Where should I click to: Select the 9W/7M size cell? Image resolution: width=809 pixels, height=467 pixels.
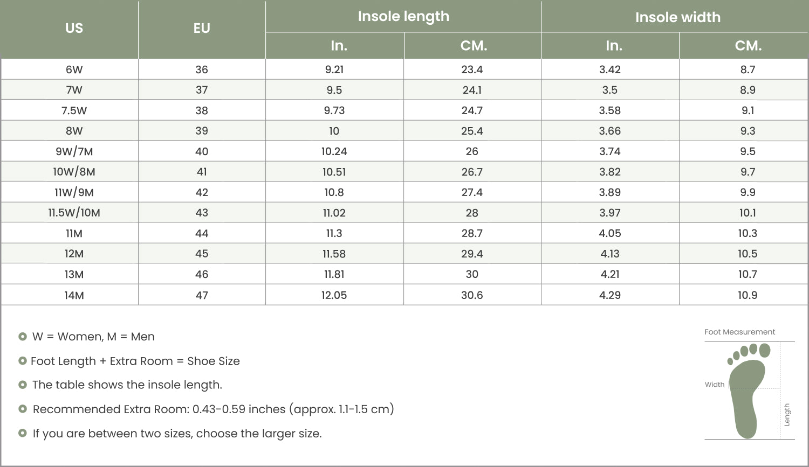coord(74,151)
